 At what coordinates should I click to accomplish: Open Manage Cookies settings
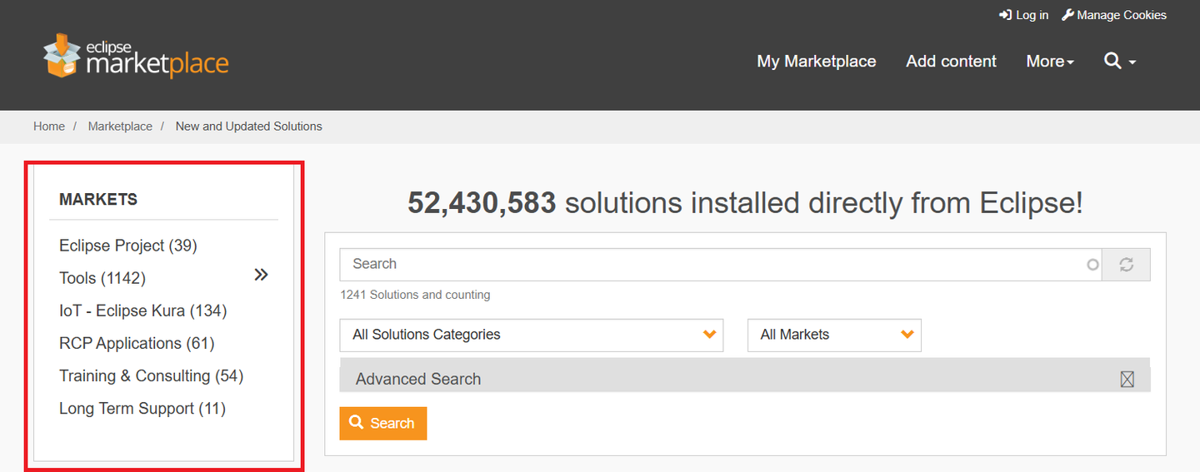pos(1114,15)
